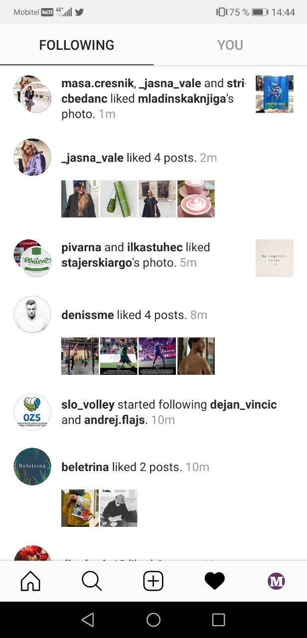Open the green bottle product thumbnail
This screenshot has height=638, width=307.
(x=119, y=199)
